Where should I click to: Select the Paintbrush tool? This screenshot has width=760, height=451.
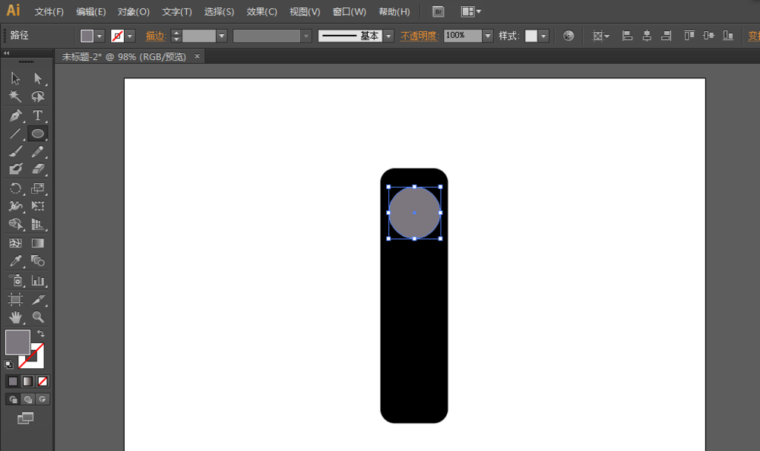pyautogui.click(x=15, y=151)
